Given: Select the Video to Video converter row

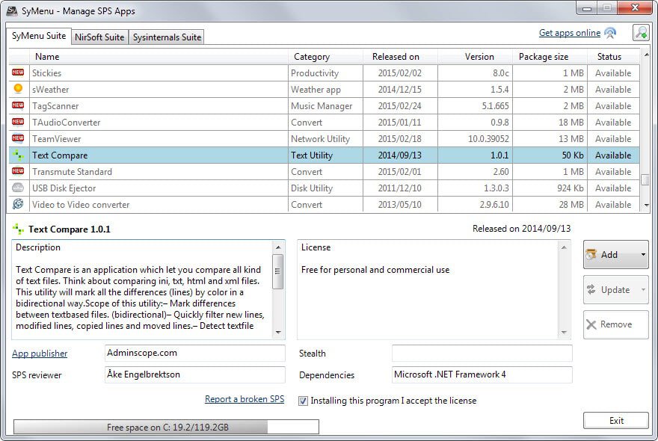Looking at the screenshot, I should tap(324, 204).
